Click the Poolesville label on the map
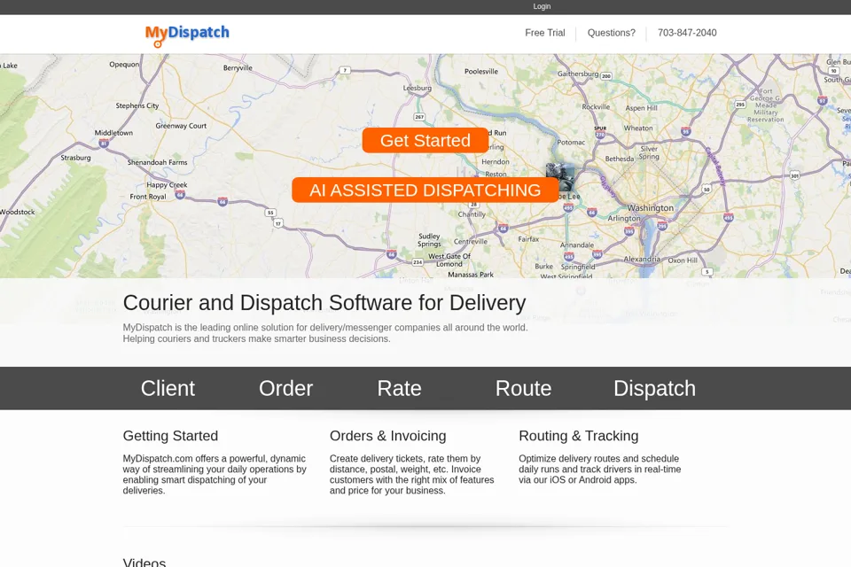Viewport: 851px width, 567px height. [481, 71]
